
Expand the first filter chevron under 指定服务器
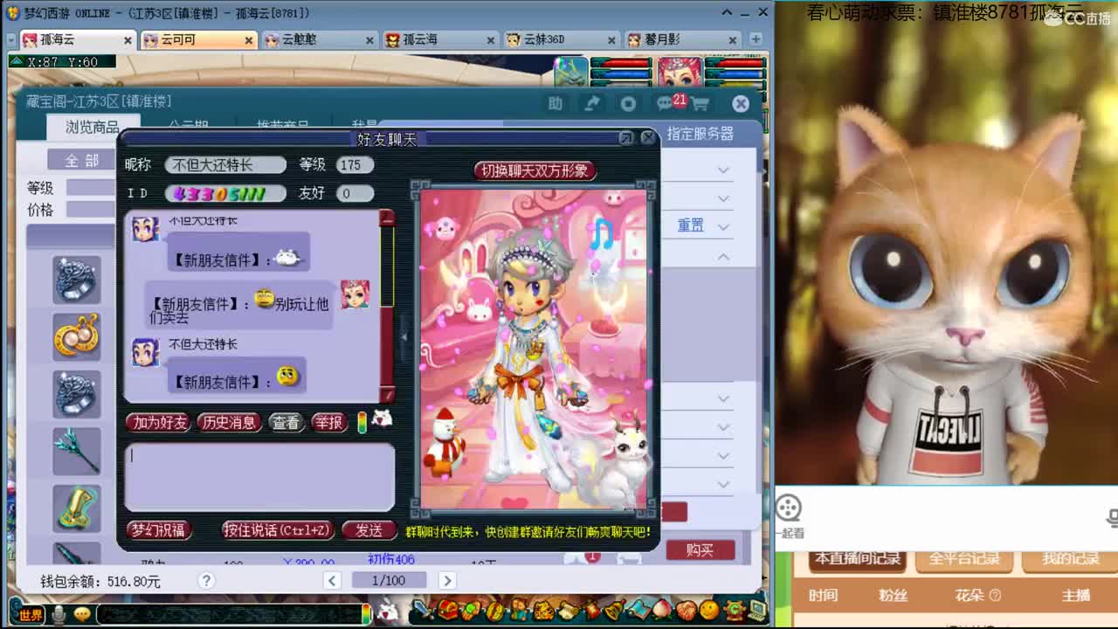click(723, 169)
